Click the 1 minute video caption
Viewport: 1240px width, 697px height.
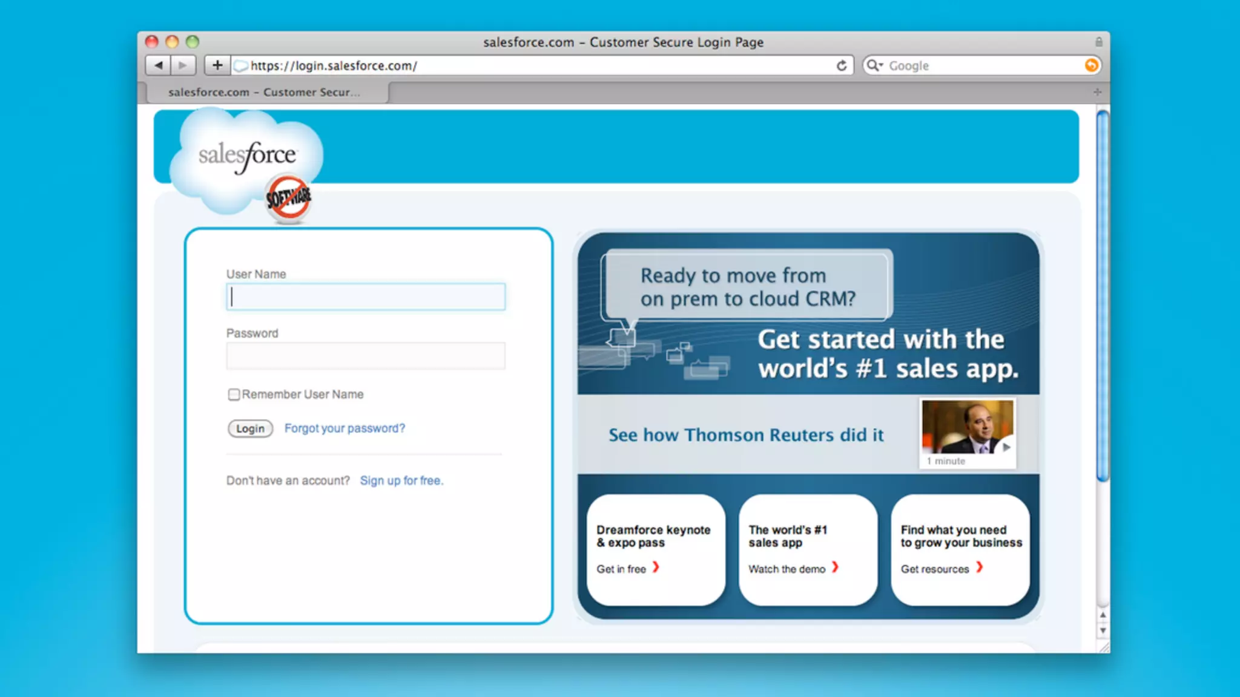click(x=946, y=461)
